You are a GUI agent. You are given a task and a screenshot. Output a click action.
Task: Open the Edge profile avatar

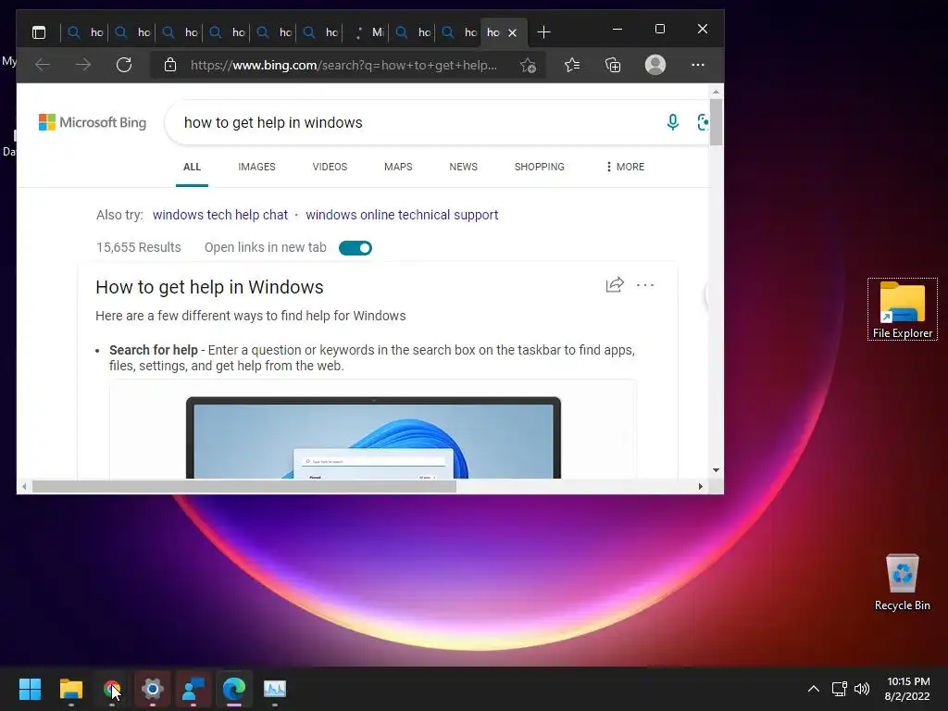pos(655,65)
